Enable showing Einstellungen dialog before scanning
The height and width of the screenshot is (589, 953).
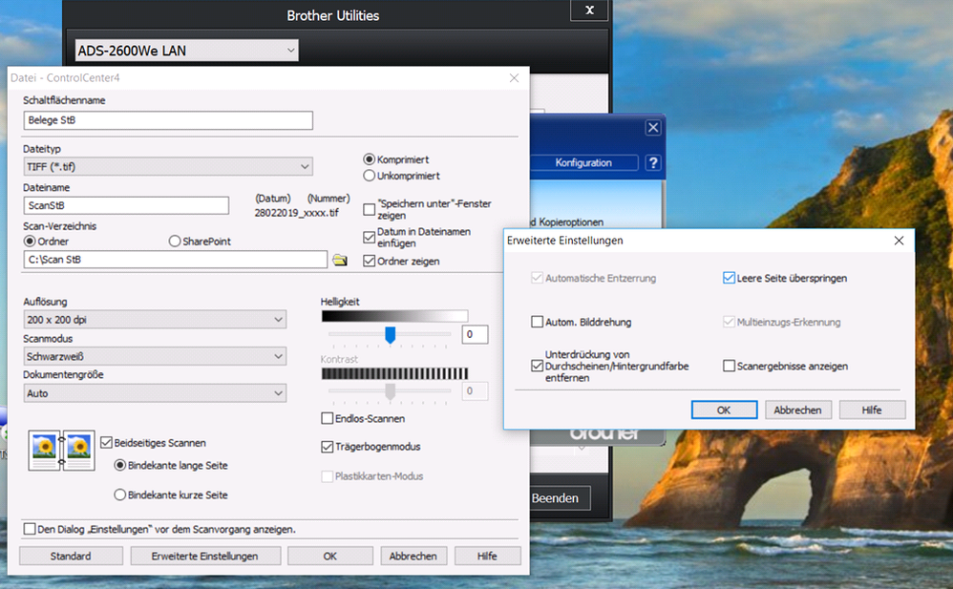(x=30, y=529)
